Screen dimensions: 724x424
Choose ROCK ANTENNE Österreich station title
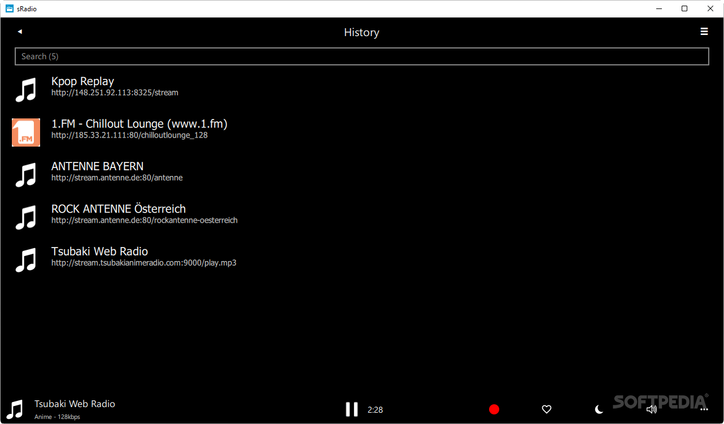tap(119, 209)
